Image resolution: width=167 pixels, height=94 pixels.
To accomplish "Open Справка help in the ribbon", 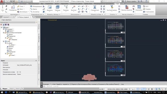I will [x=147, y=9].
